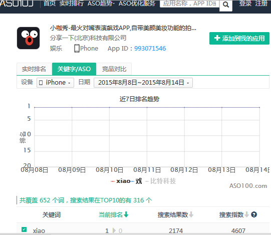The width and height of the screenshot is (271, 235).
Task: Sort by 搜索指数 arrow
Action: coord(246,214)
